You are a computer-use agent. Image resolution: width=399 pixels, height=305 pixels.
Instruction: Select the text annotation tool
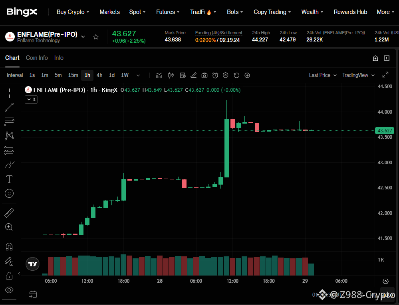(10, 179)
